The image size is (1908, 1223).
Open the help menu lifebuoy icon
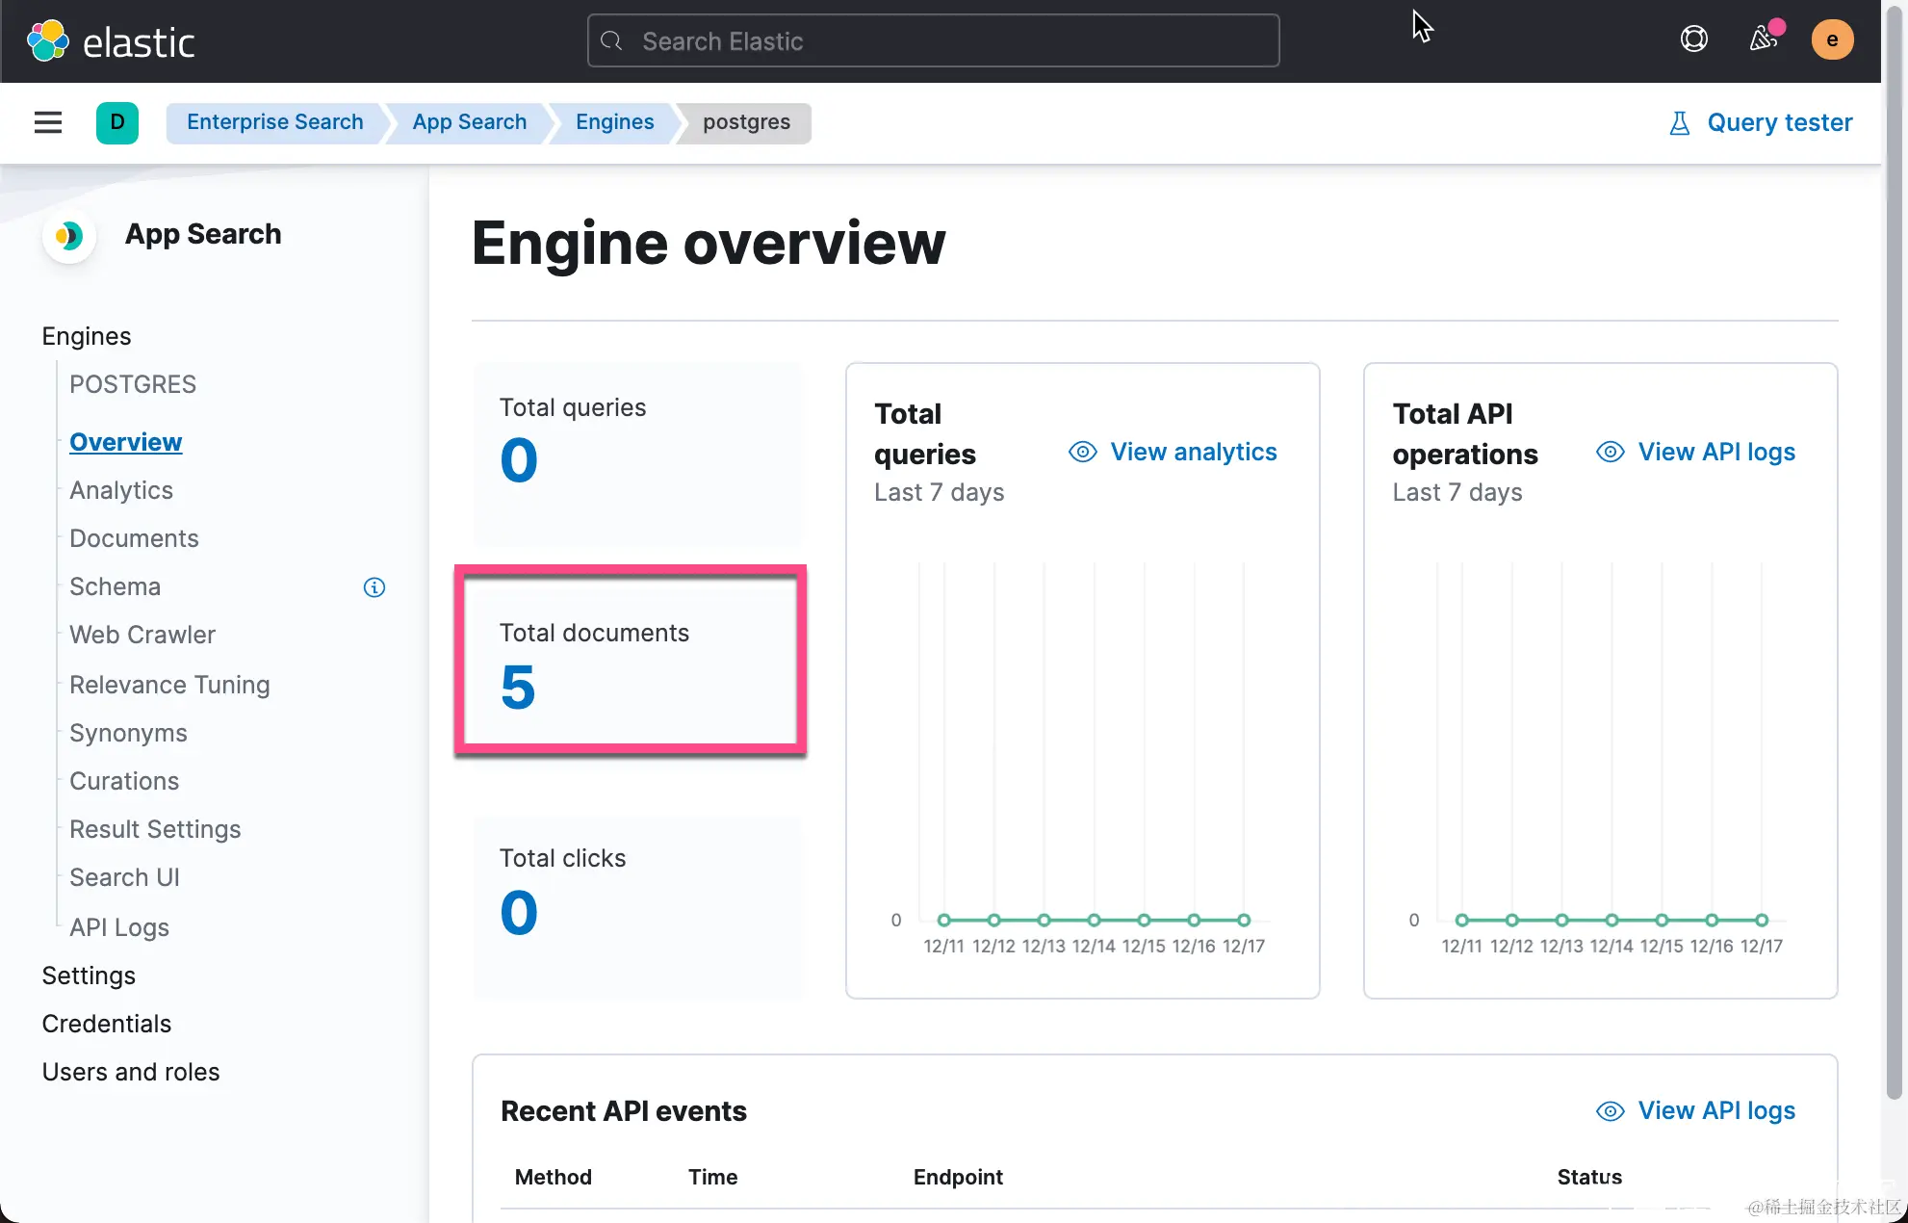[1693, 39]
